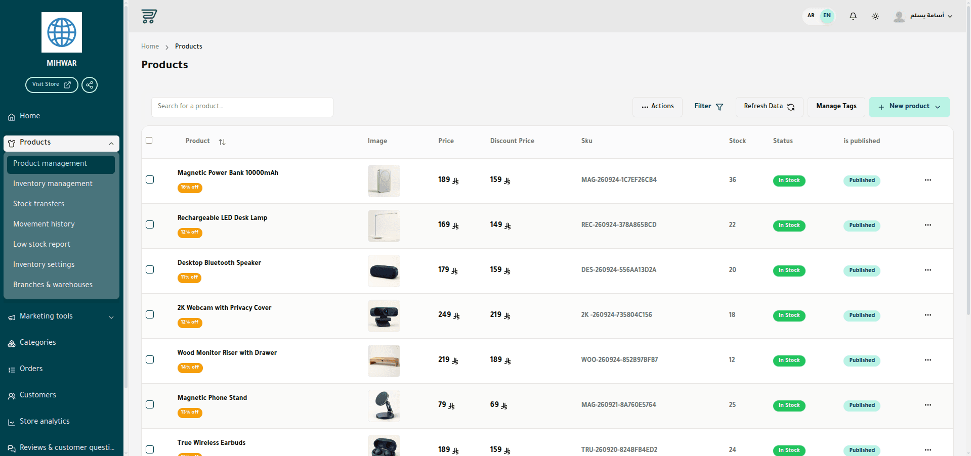Click the Home house icon in sidebar
This screenshot has height=456, width=971.
pyautogui.click(x=12, y=117)
